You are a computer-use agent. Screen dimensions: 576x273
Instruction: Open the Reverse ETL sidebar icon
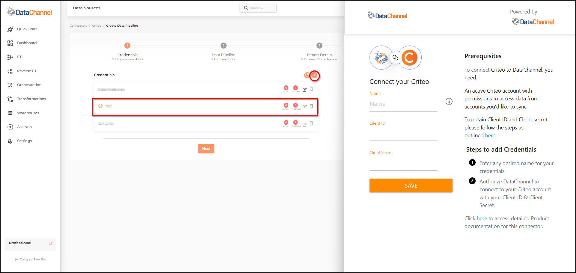(x=10, y=71)
